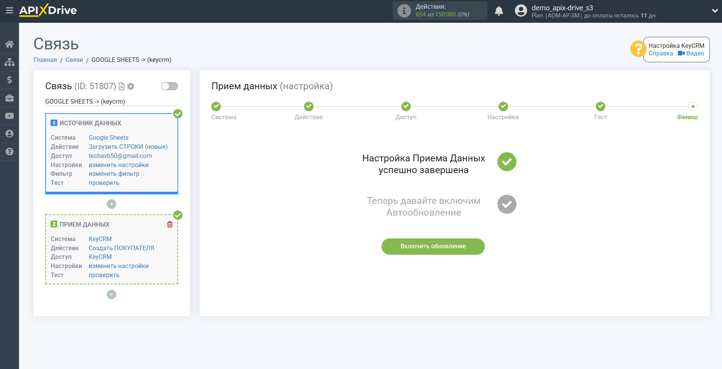Click проверить in the receiver block
This screenshot has width=722, height=369.
pos(104,275)
